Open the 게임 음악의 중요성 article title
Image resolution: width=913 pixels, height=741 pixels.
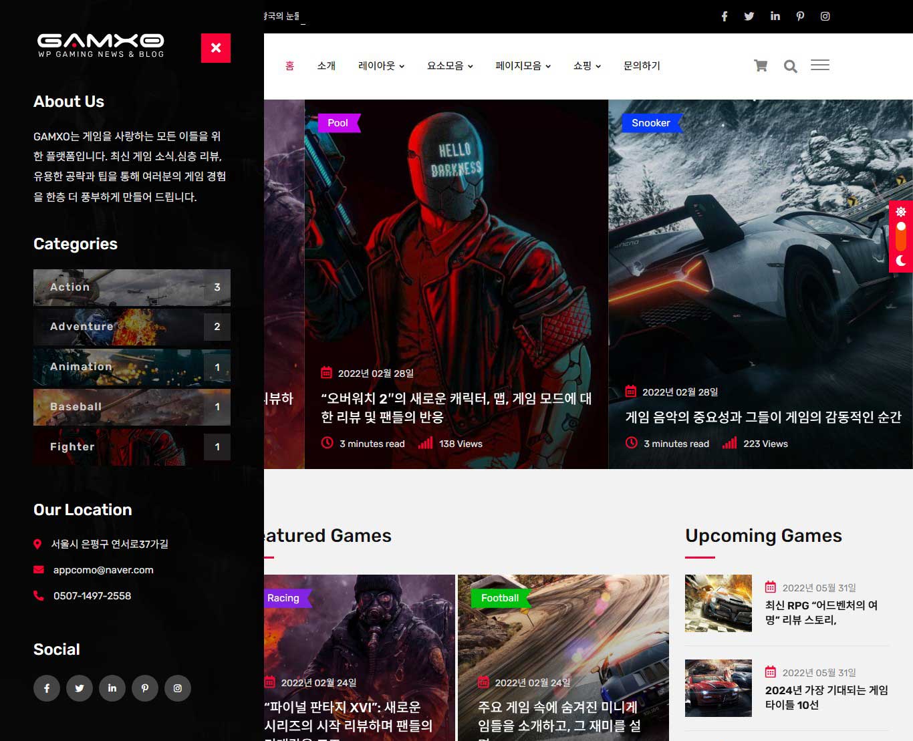pos(763,417)
